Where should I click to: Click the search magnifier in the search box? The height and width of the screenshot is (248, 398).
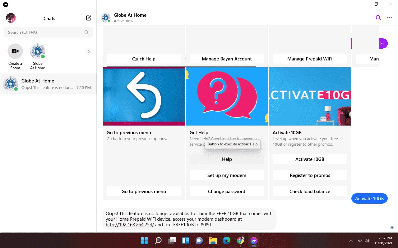pos(86,32)
